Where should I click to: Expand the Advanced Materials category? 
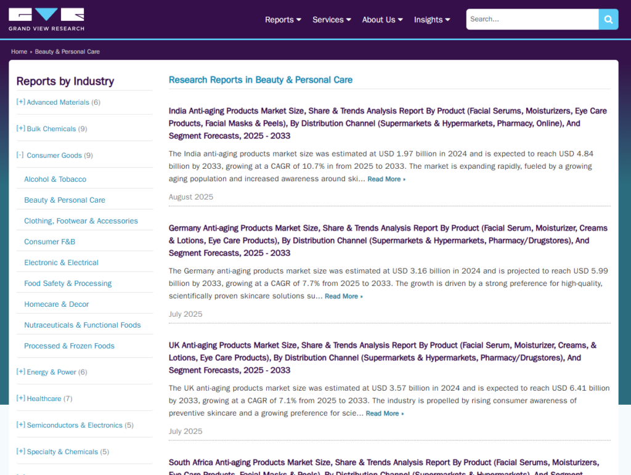point(21,102)
